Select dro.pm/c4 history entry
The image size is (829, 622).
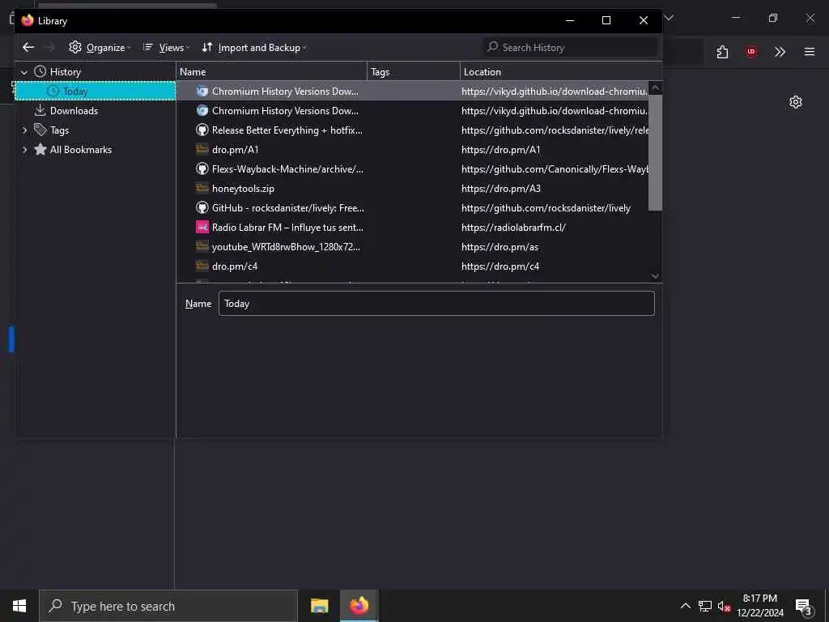pos(412,266)
